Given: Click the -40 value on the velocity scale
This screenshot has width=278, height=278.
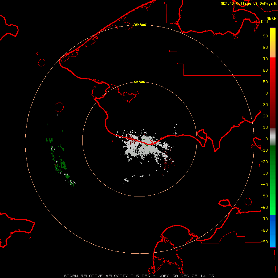Looking at the screenshot, I should [x=264, y=185].
